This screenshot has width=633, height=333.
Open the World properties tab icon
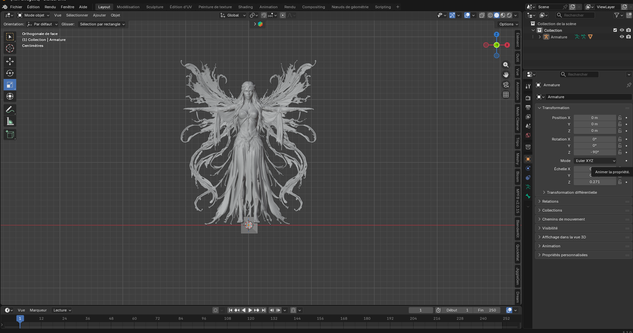(x=528, y=135)
